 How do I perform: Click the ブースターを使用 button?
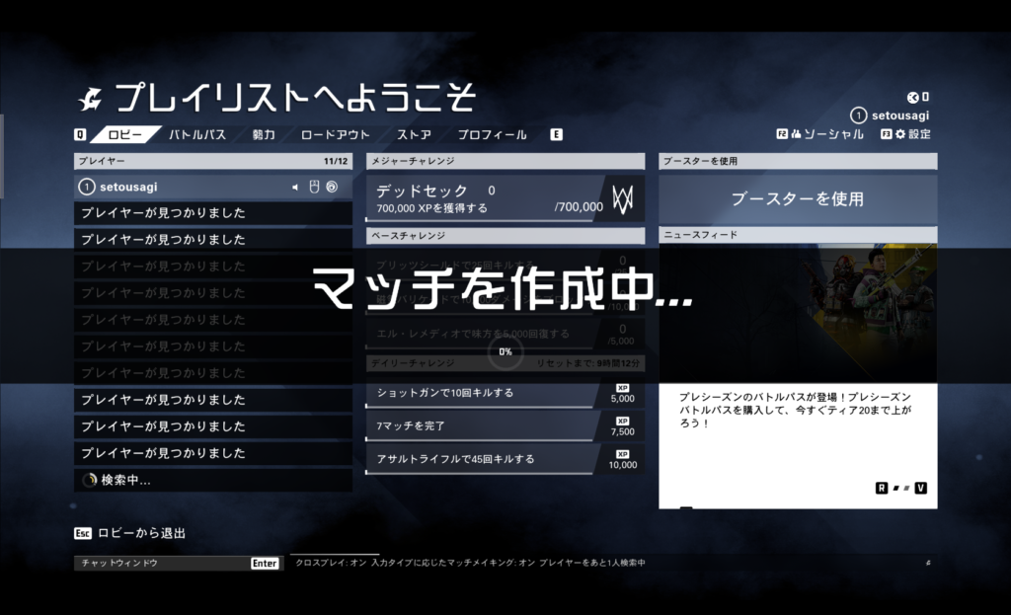click(x=798, y=198)
